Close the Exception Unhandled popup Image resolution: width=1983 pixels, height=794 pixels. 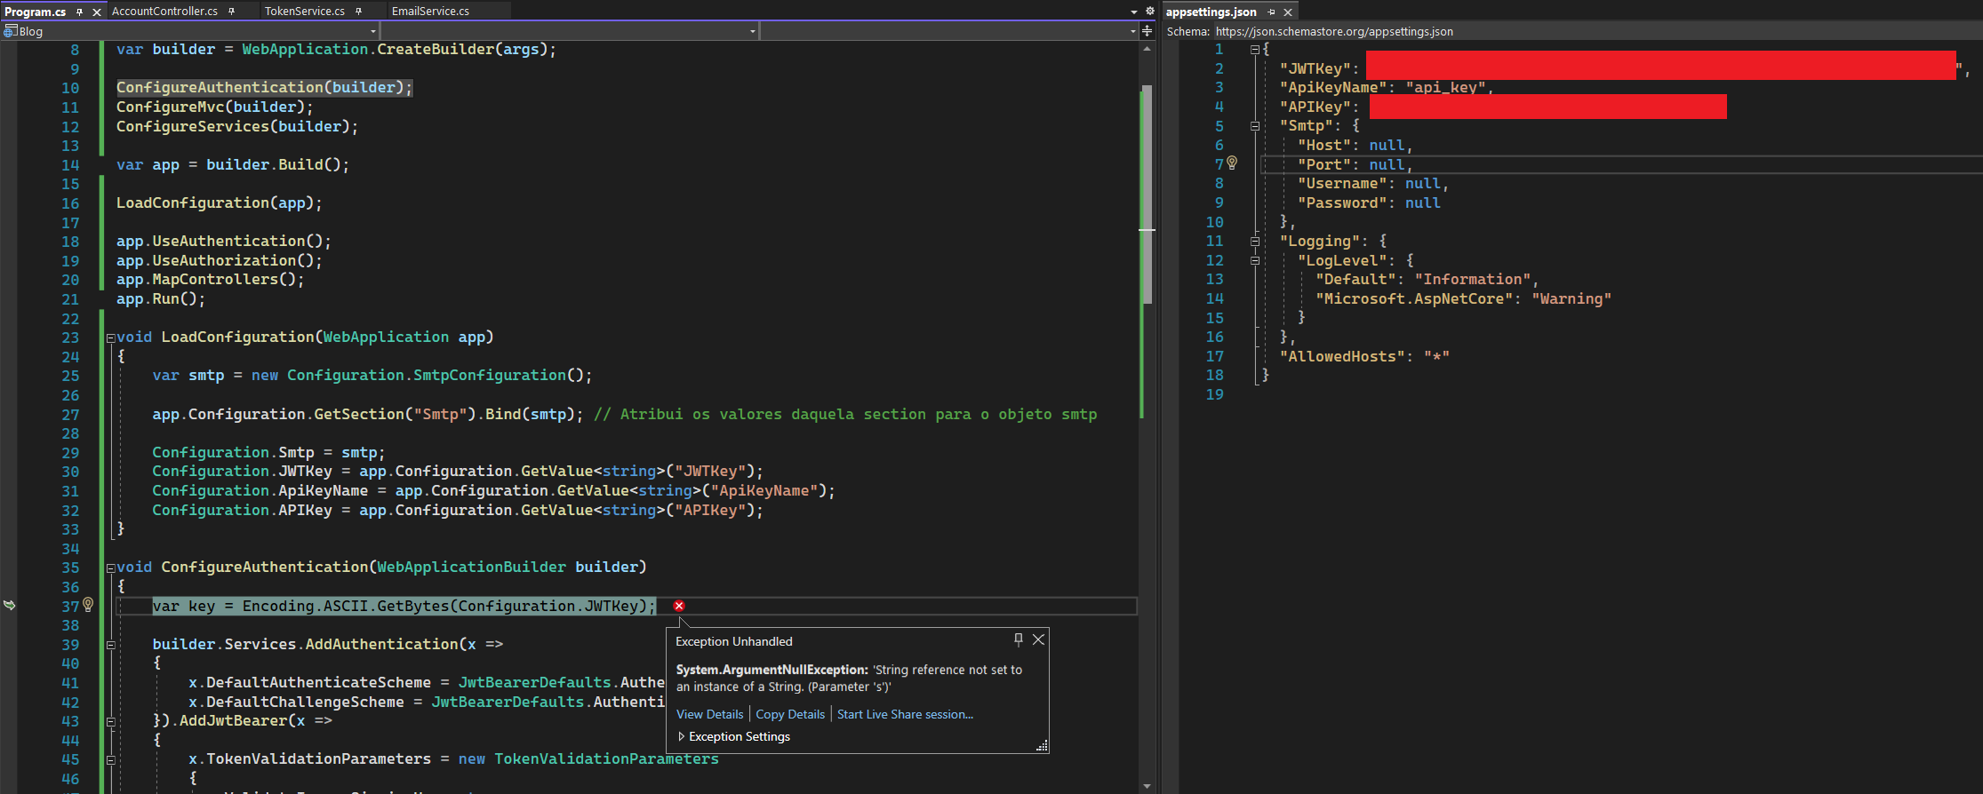(1038, 639)
